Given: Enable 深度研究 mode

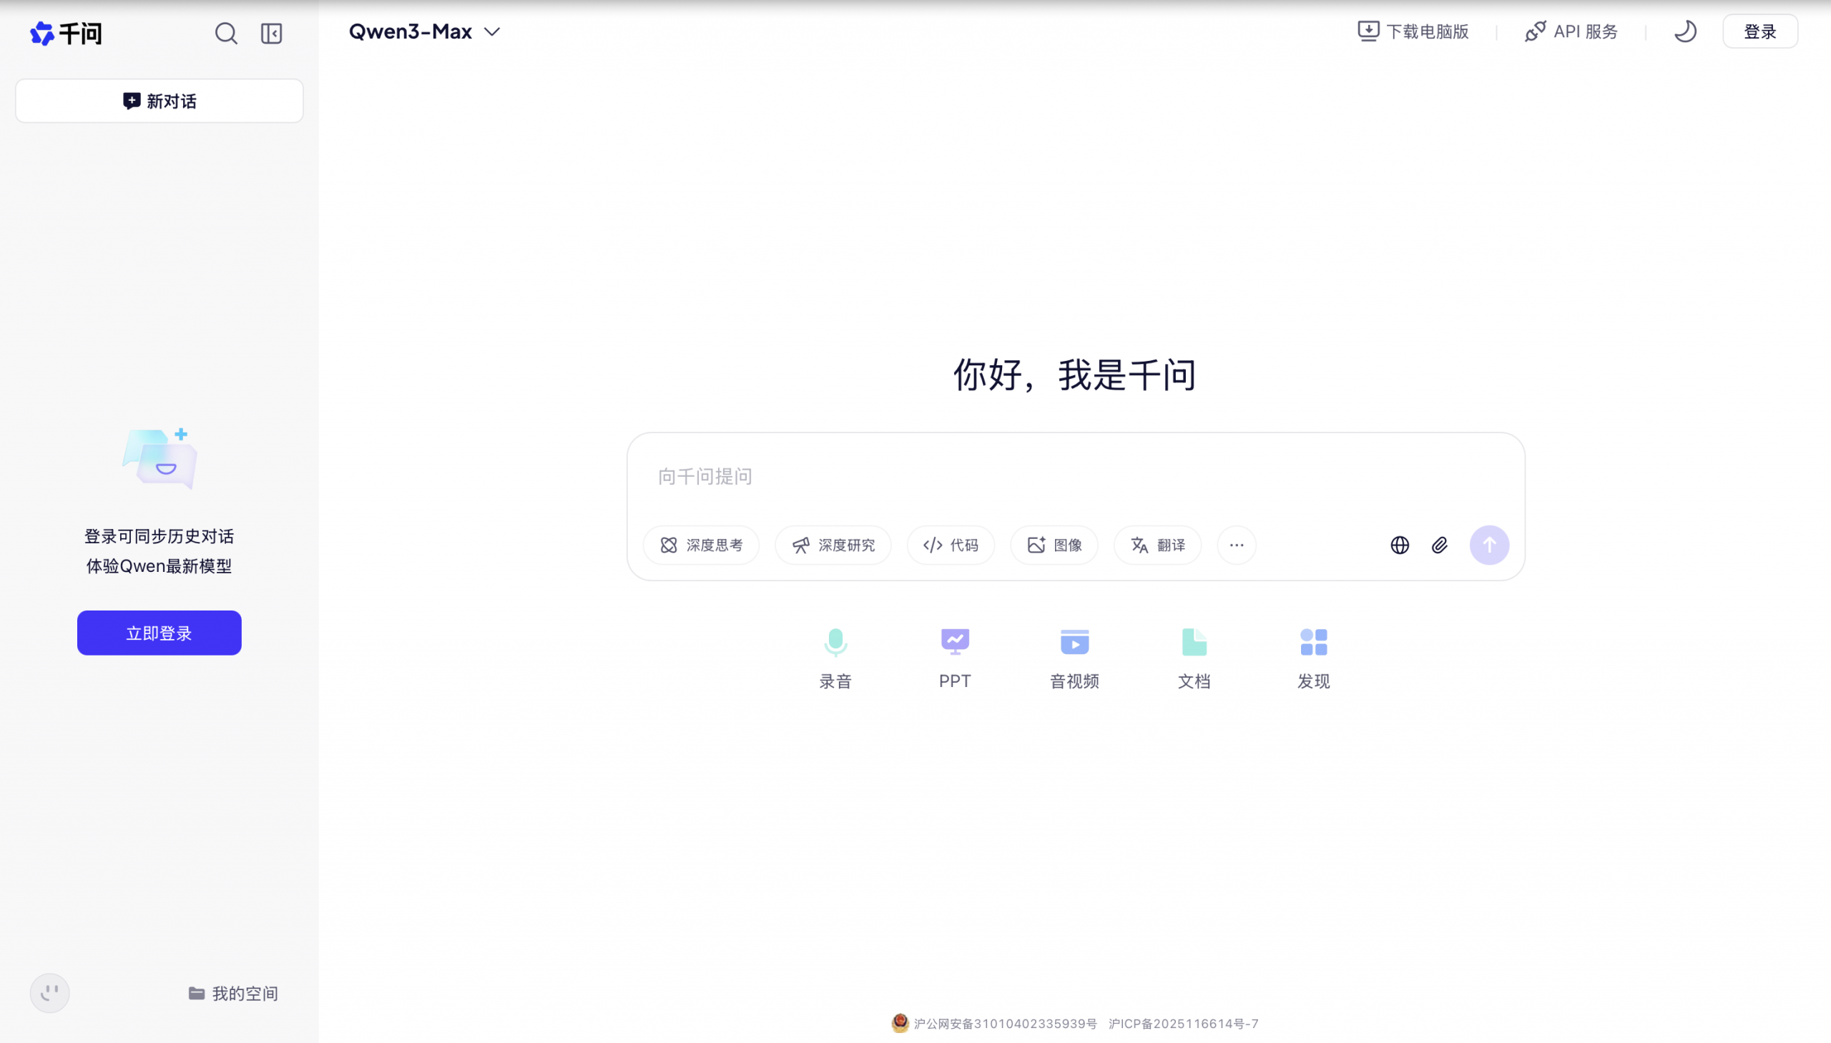Looking at the screenshot, I should coord(831,545).
